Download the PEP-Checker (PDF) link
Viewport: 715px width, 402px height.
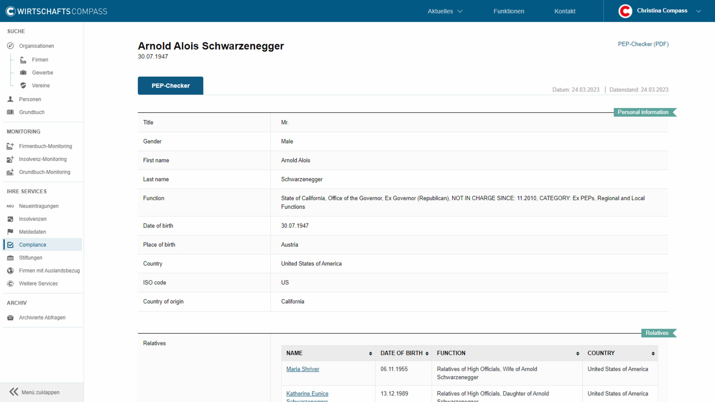click(x=643, y=44)
